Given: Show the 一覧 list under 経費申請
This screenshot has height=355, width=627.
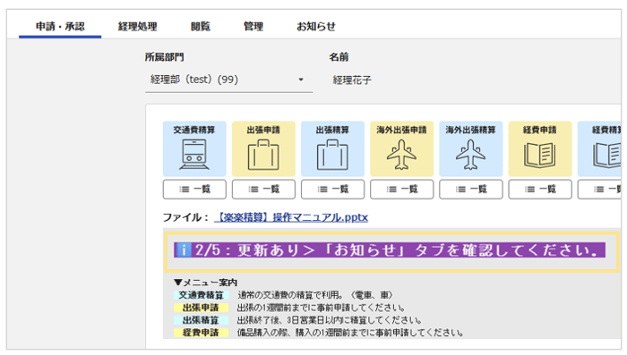Looking at the screenshot, I should point(540,190).
